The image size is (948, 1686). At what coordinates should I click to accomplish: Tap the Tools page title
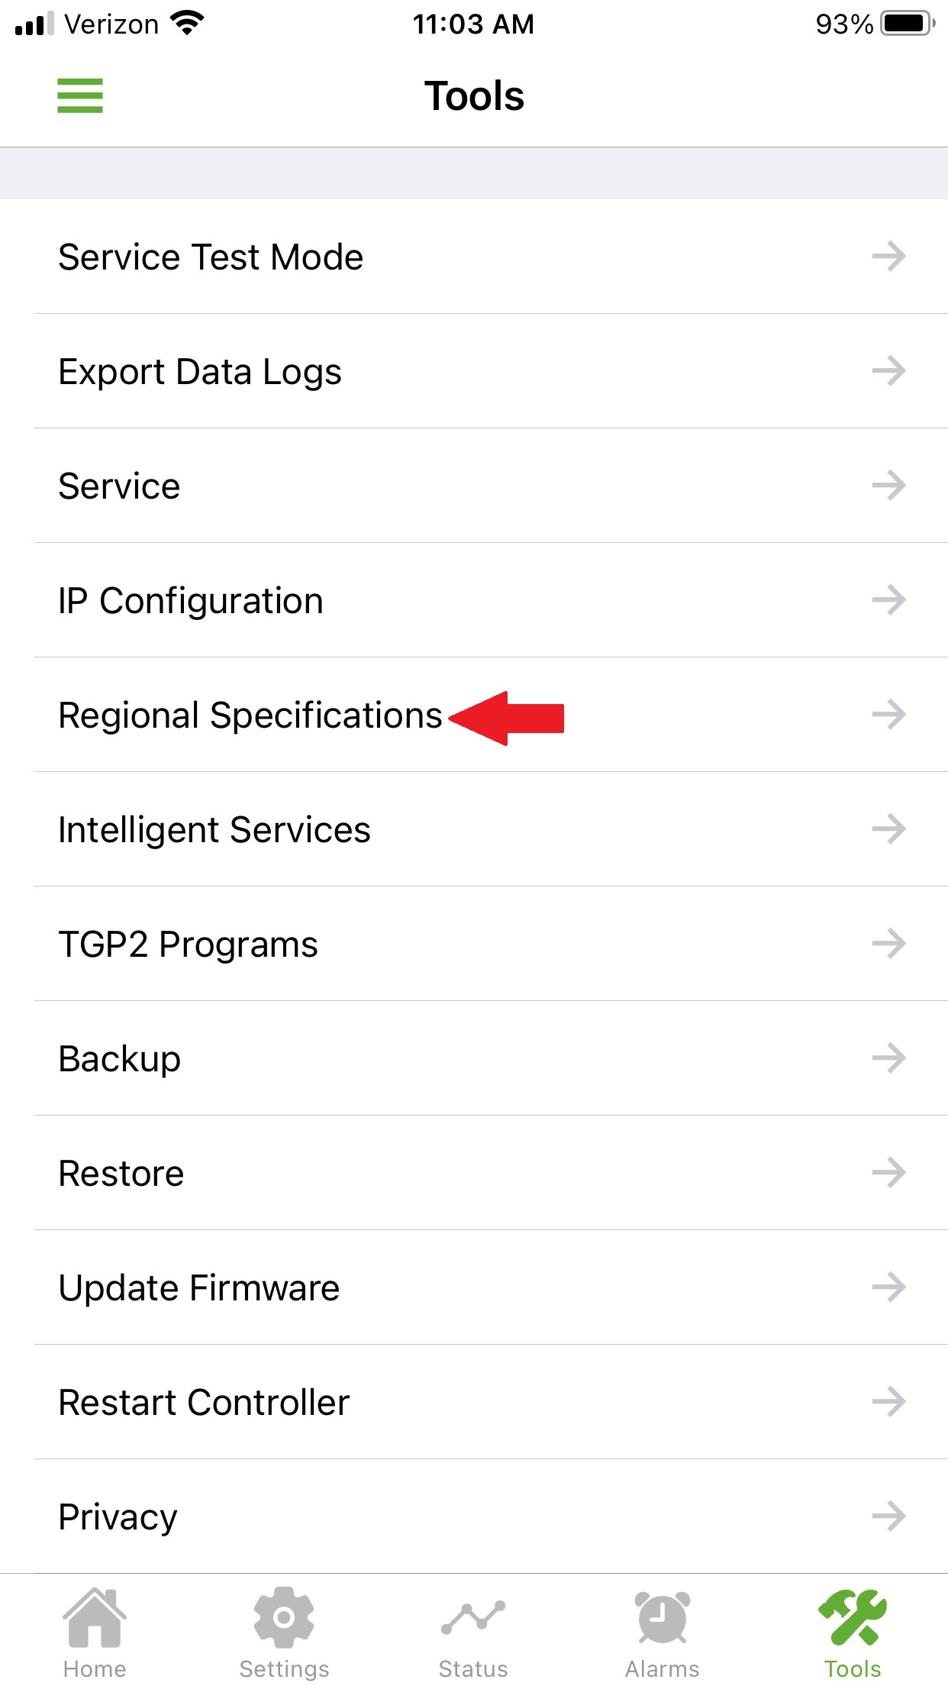point(474,96)
